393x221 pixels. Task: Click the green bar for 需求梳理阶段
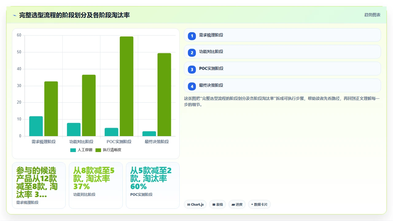click(x=51, y=109)
